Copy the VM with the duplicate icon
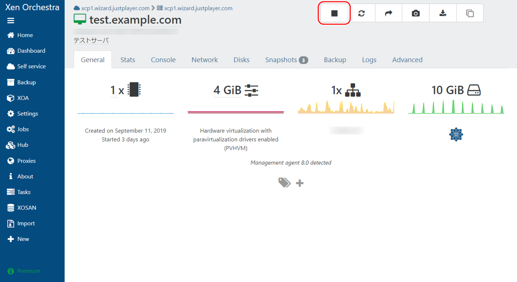 pos(470,13)
